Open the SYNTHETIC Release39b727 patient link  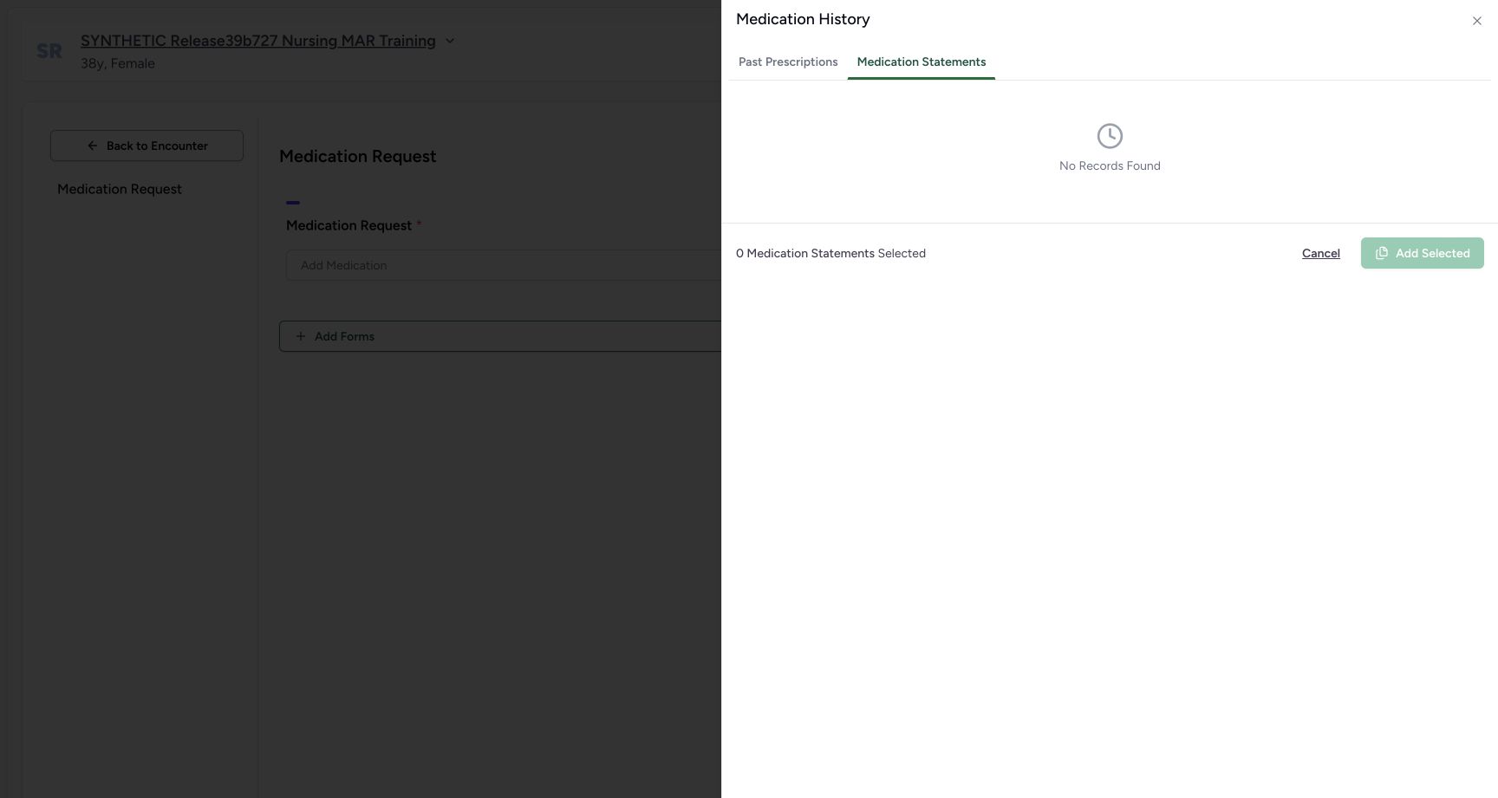tap(257, 41)
